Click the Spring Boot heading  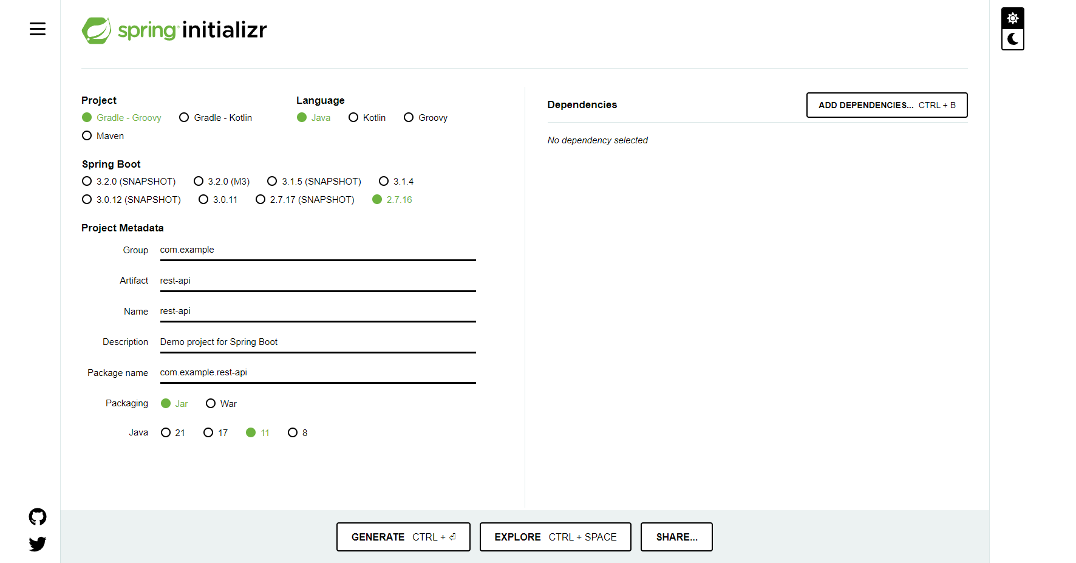click(x=111, y=165)
